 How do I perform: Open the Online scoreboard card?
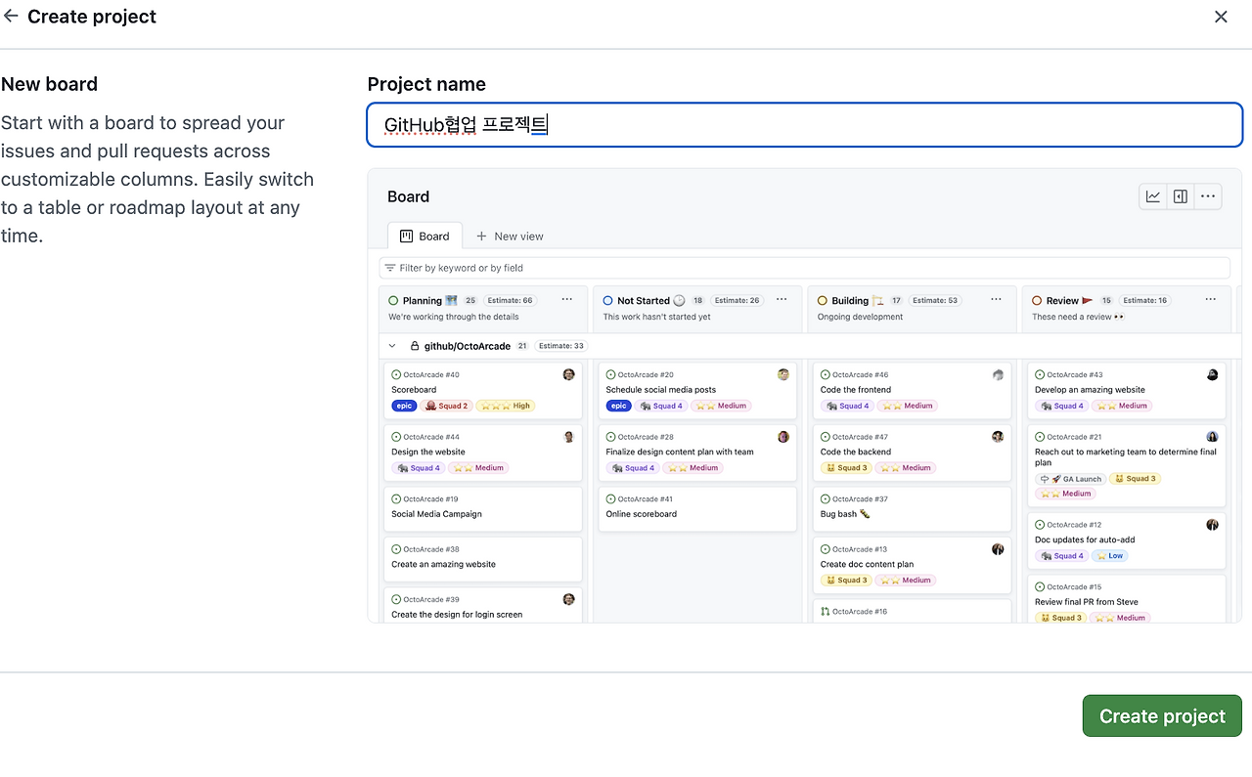[x=697, y=508]
